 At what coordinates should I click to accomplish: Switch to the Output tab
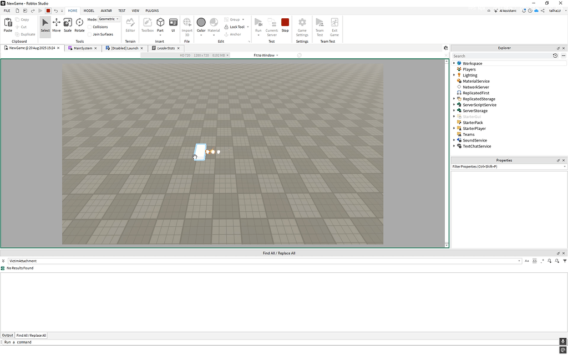coord(7,336)
